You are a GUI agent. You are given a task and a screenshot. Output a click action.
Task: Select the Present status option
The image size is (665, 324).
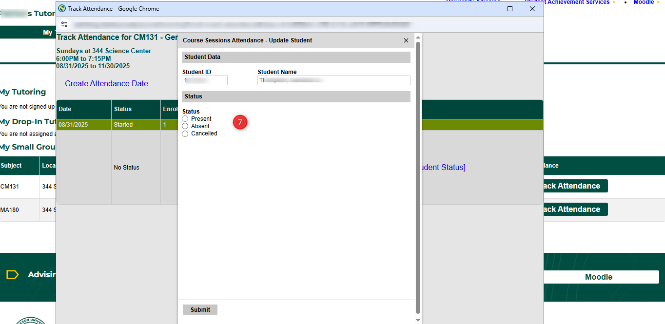(185, 119)
